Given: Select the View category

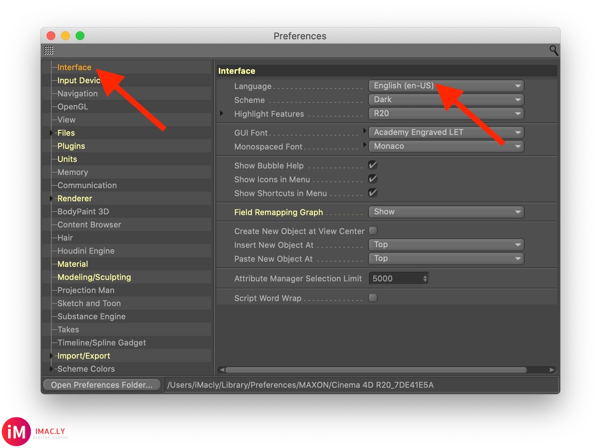Looking at the screenshot, I should [67, 120].
